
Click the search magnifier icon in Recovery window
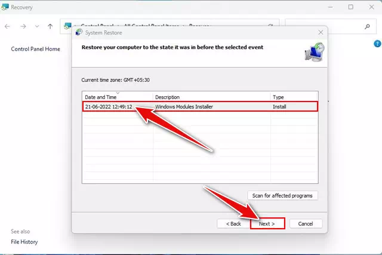click(x=368, y=26)
